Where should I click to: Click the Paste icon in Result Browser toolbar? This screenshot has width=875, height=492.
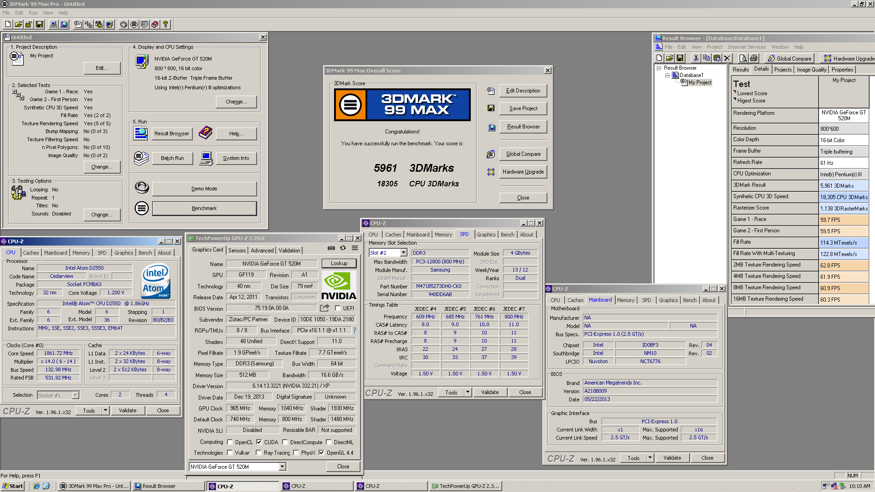click(x=717, y=58)
